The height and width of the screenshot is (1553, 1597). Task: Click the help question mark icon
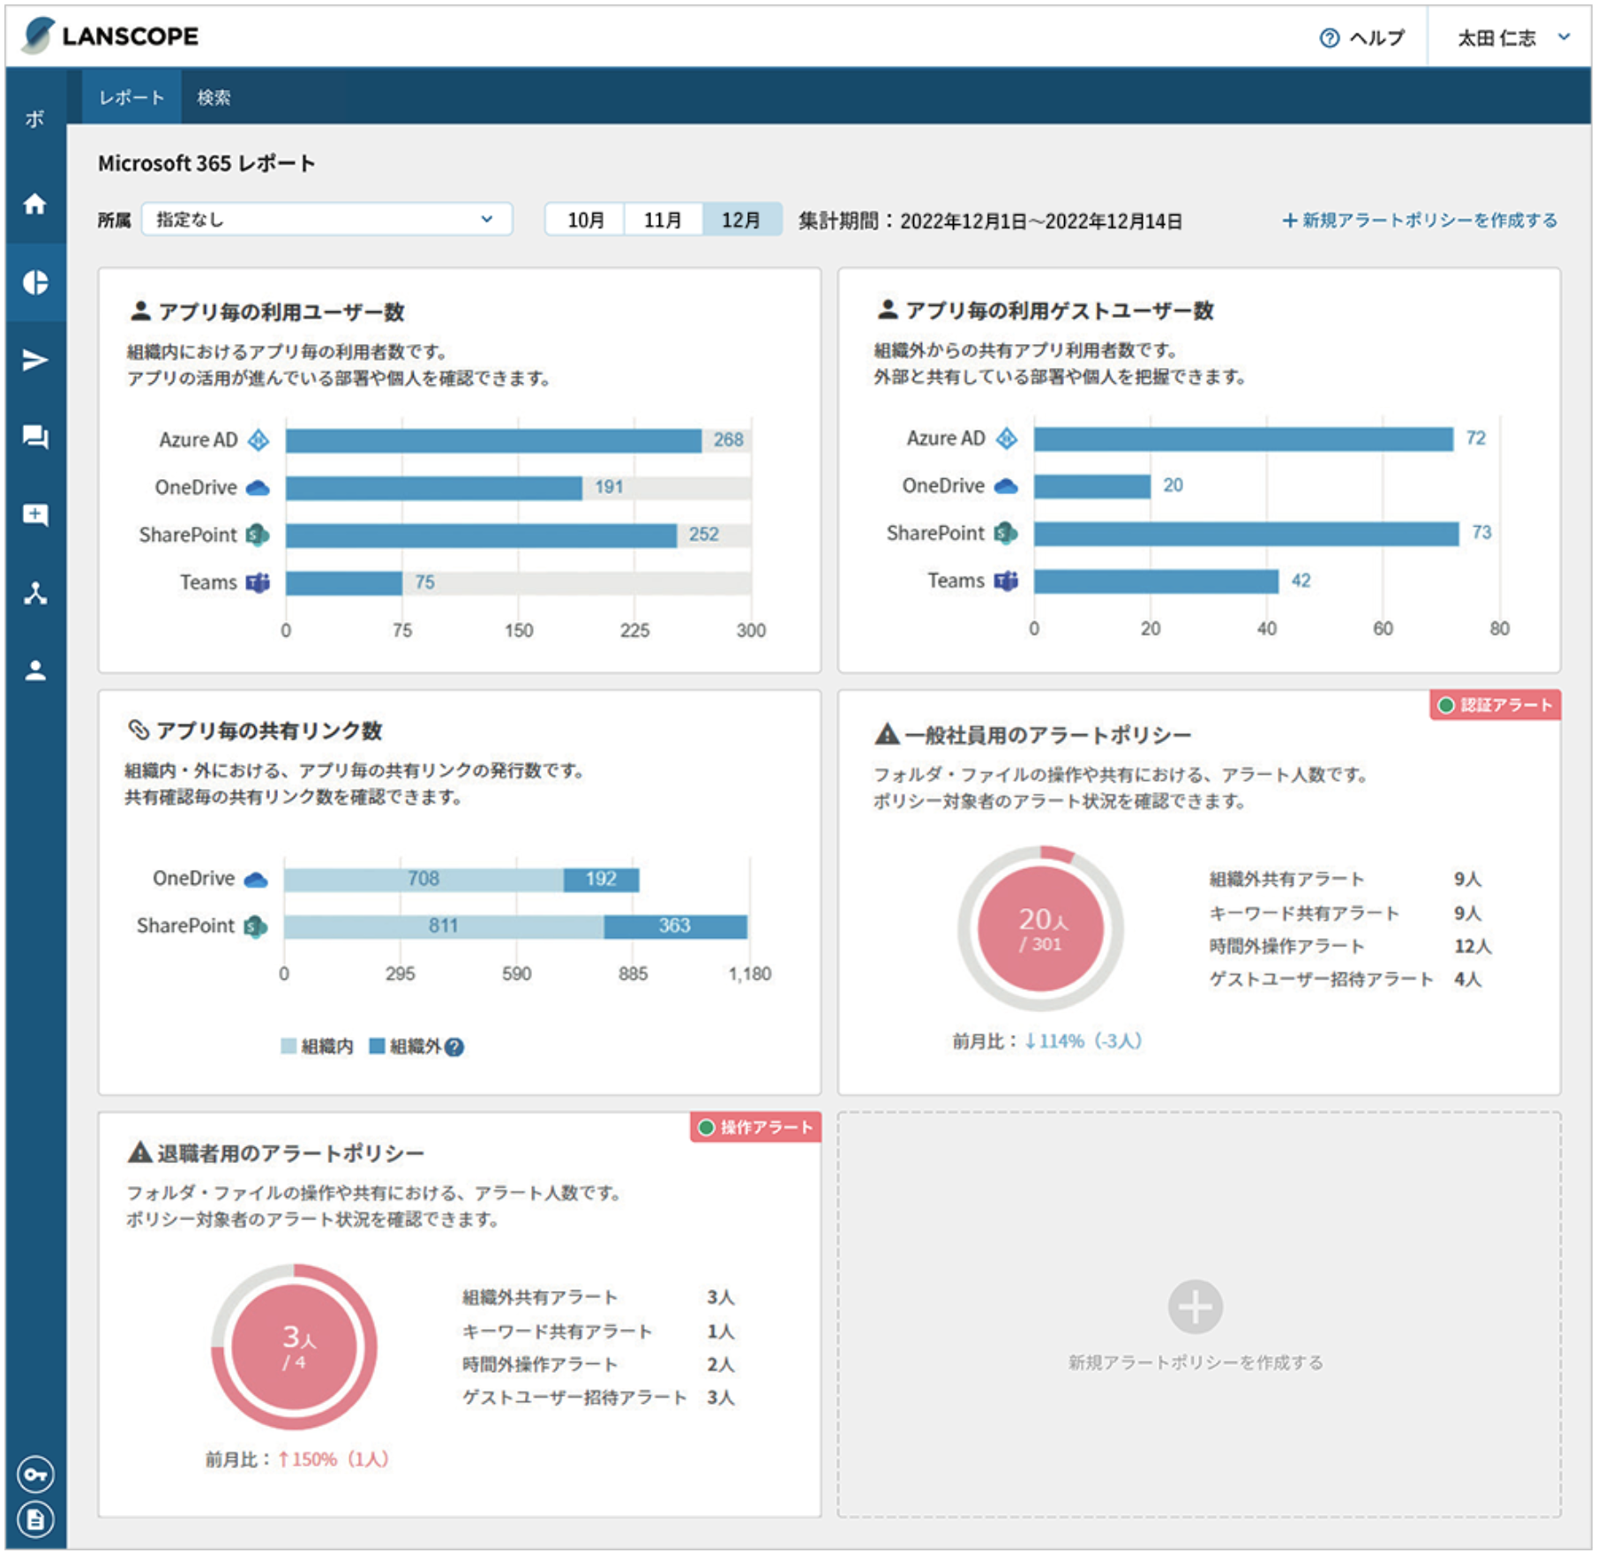[x=1329, y=38]
